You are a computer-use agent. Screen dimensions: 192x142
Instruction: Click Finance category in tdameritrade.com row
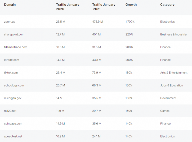click(x=166, y=47)
